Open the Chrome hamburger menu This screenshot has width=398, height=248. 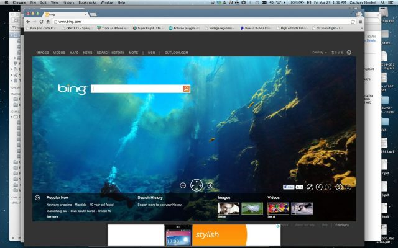coord(360,22)
